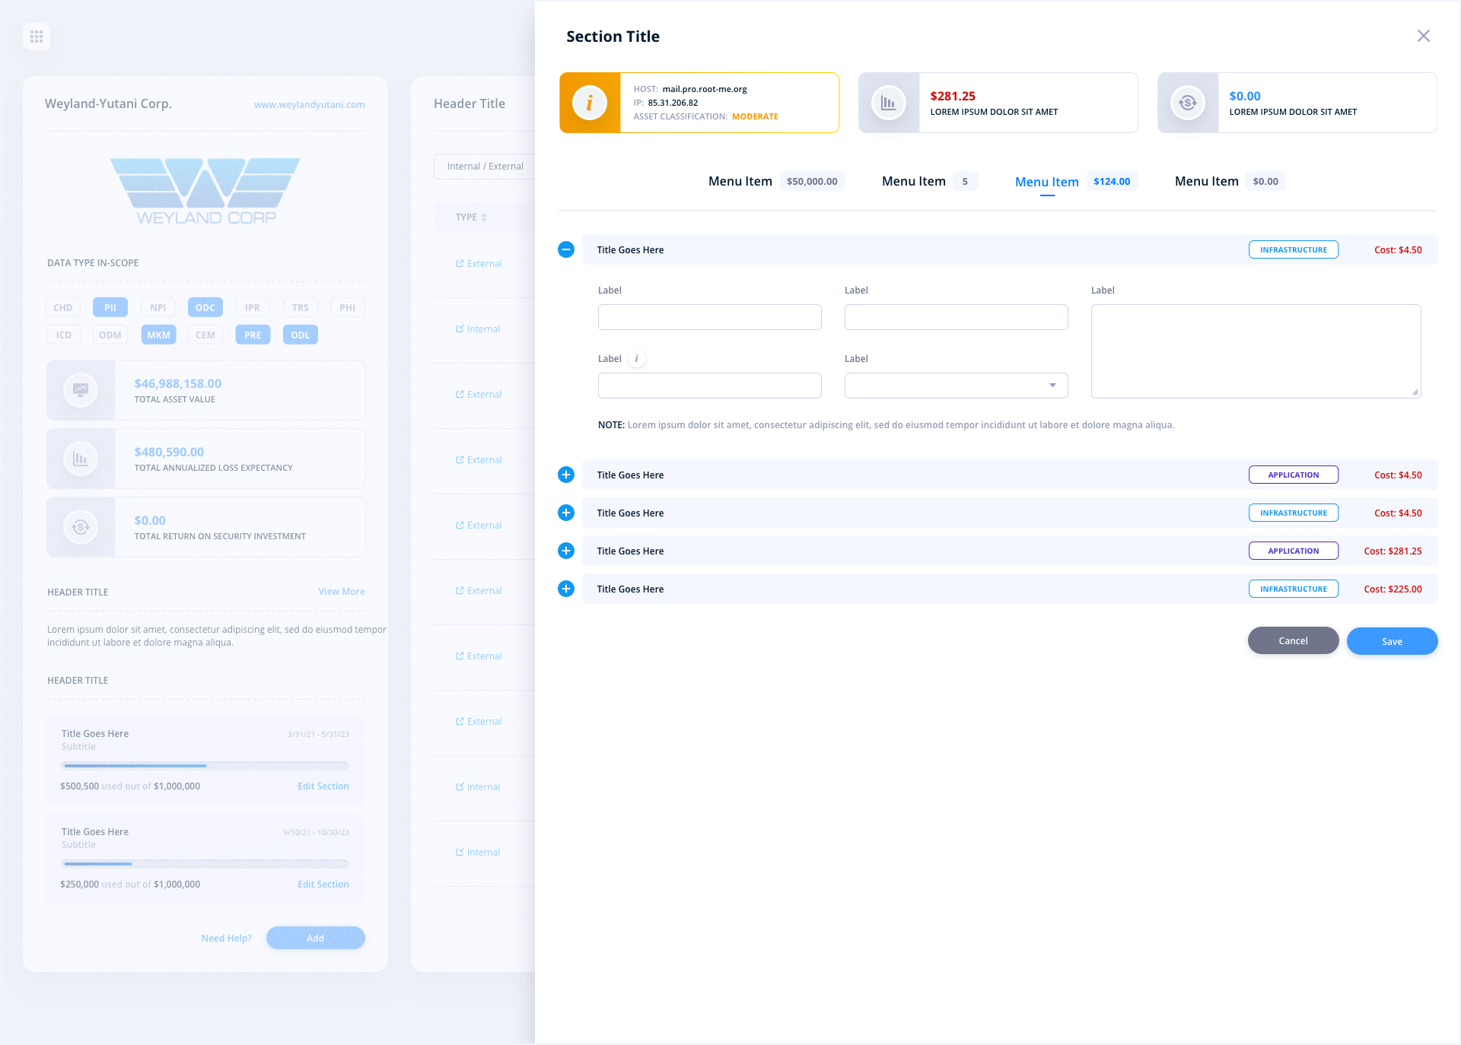Screen dimensions: 1461x1045
Task: Click the dollar cycle icon beside $0.00 card
Action: coord(1187,103)
